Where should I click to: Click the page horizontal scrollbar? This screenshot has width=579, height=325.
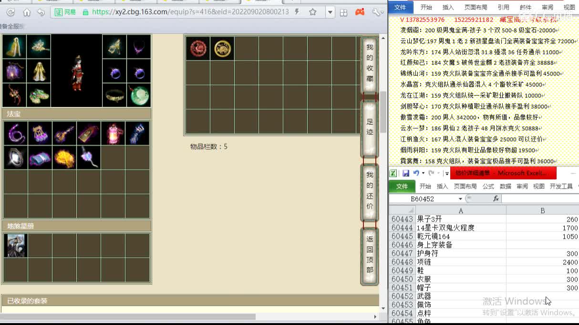129,316
